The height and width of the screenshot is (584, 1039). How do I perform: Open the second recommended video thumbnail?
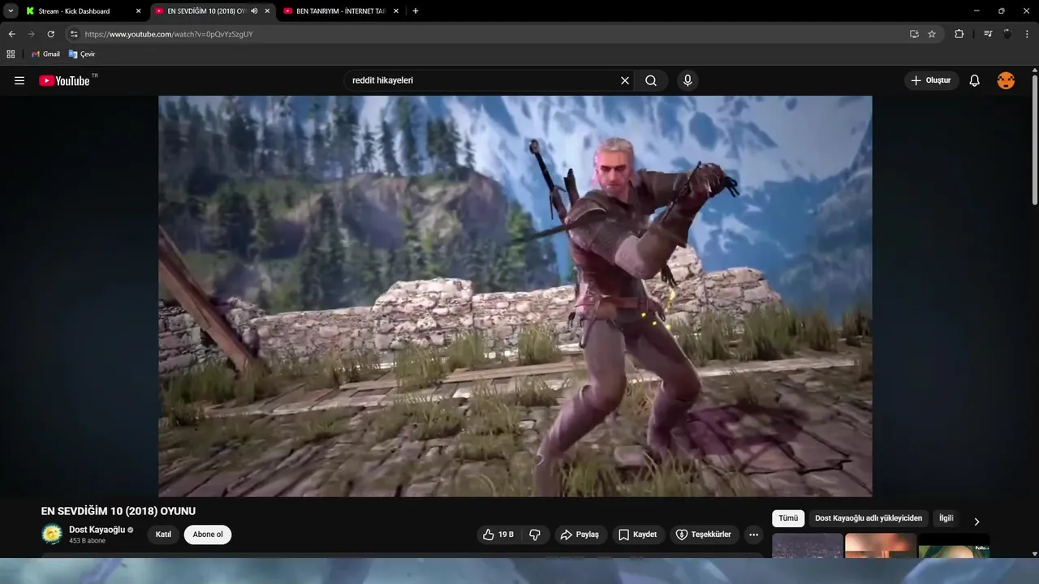click(x=881, y=546)
